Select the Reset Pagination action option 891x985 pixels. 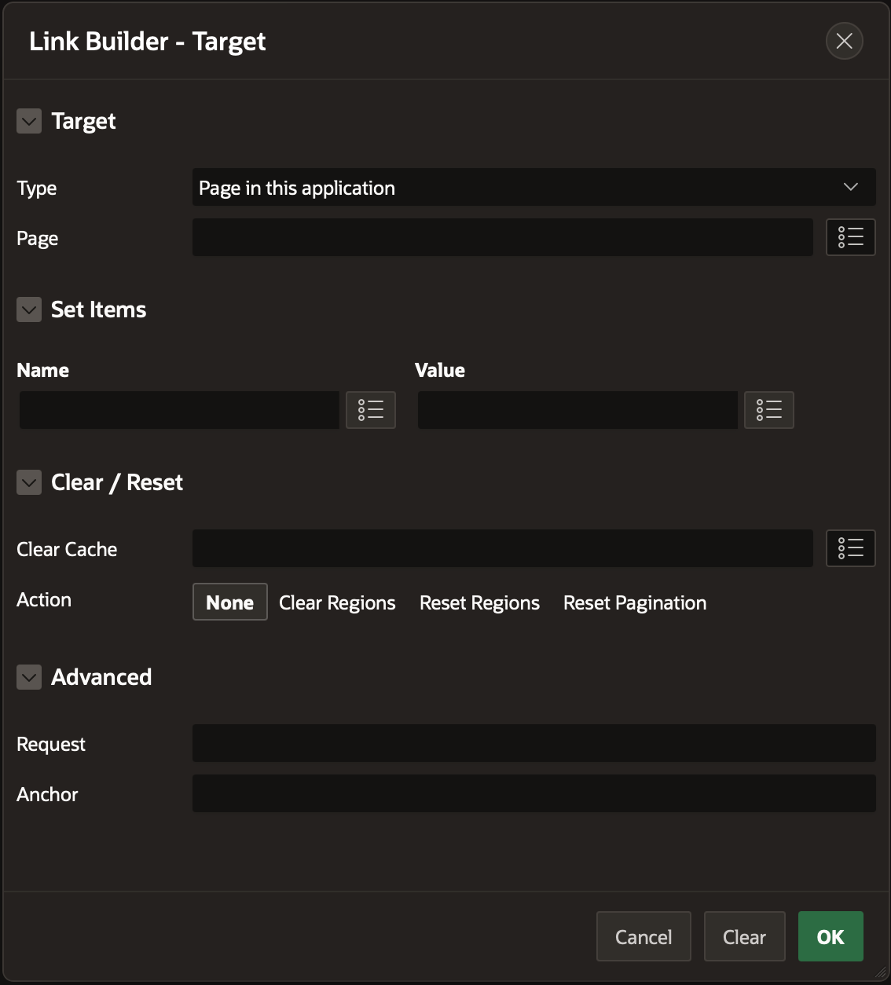635,602
